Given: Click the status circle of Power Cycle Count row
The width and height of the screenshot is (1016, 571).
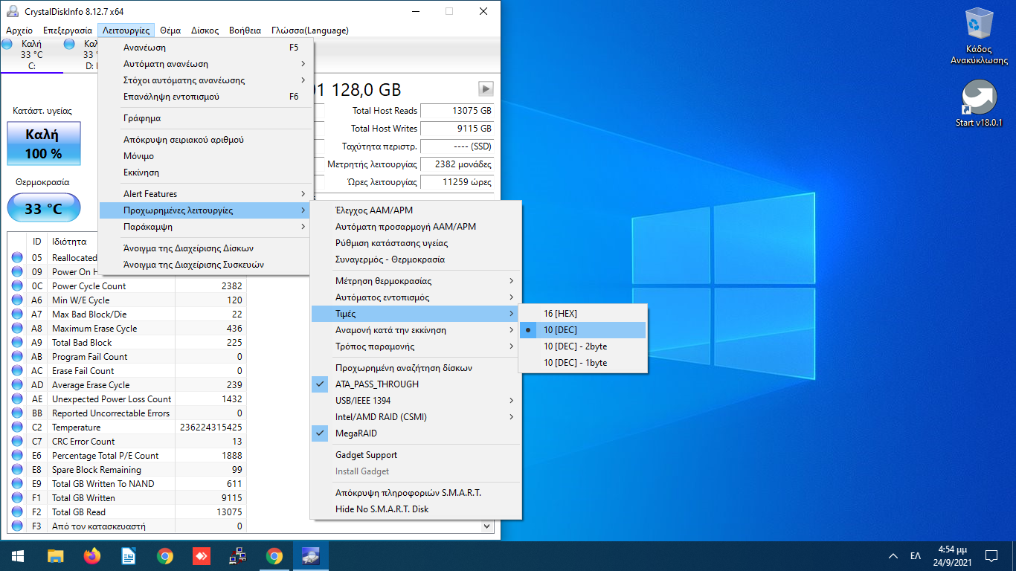Looking at the screenshot, I should [x=17, y=286].
